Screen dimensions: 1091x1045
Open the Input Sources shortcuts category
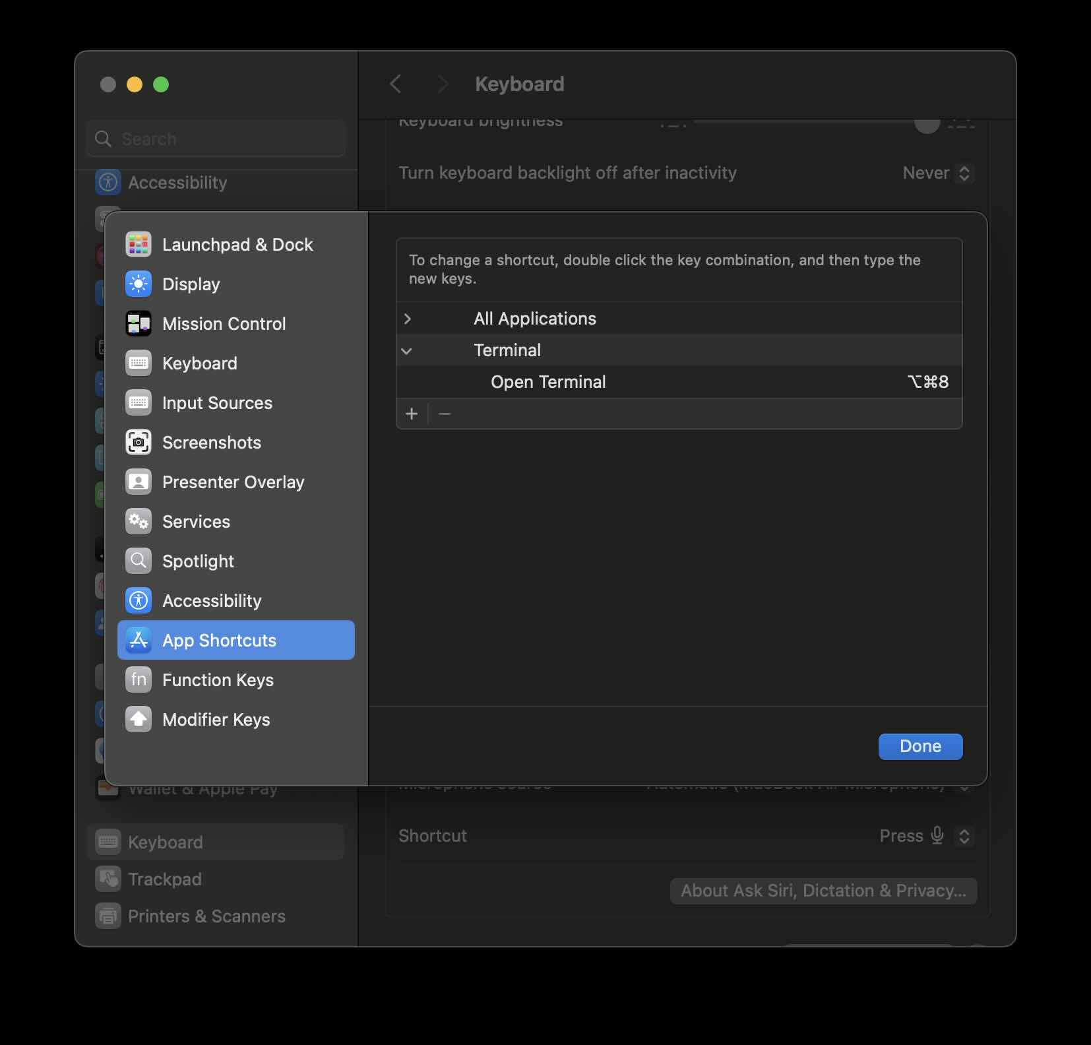tap(217, 402)
